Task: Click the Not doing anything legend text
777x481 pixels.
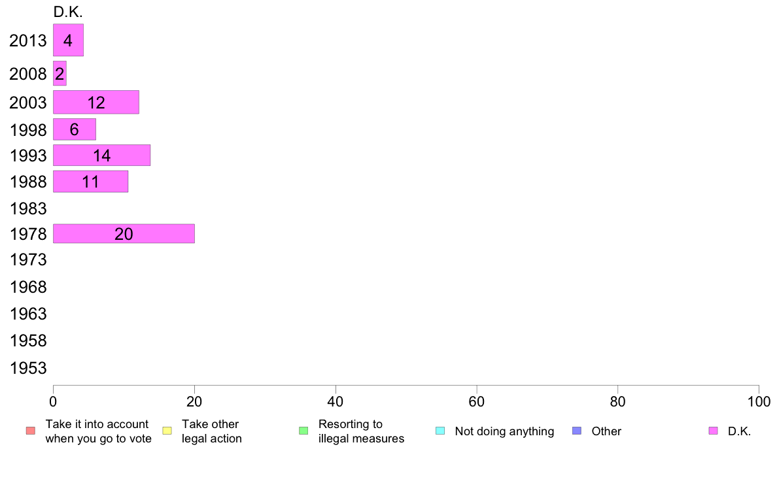Action: click(x=504, y=431)
